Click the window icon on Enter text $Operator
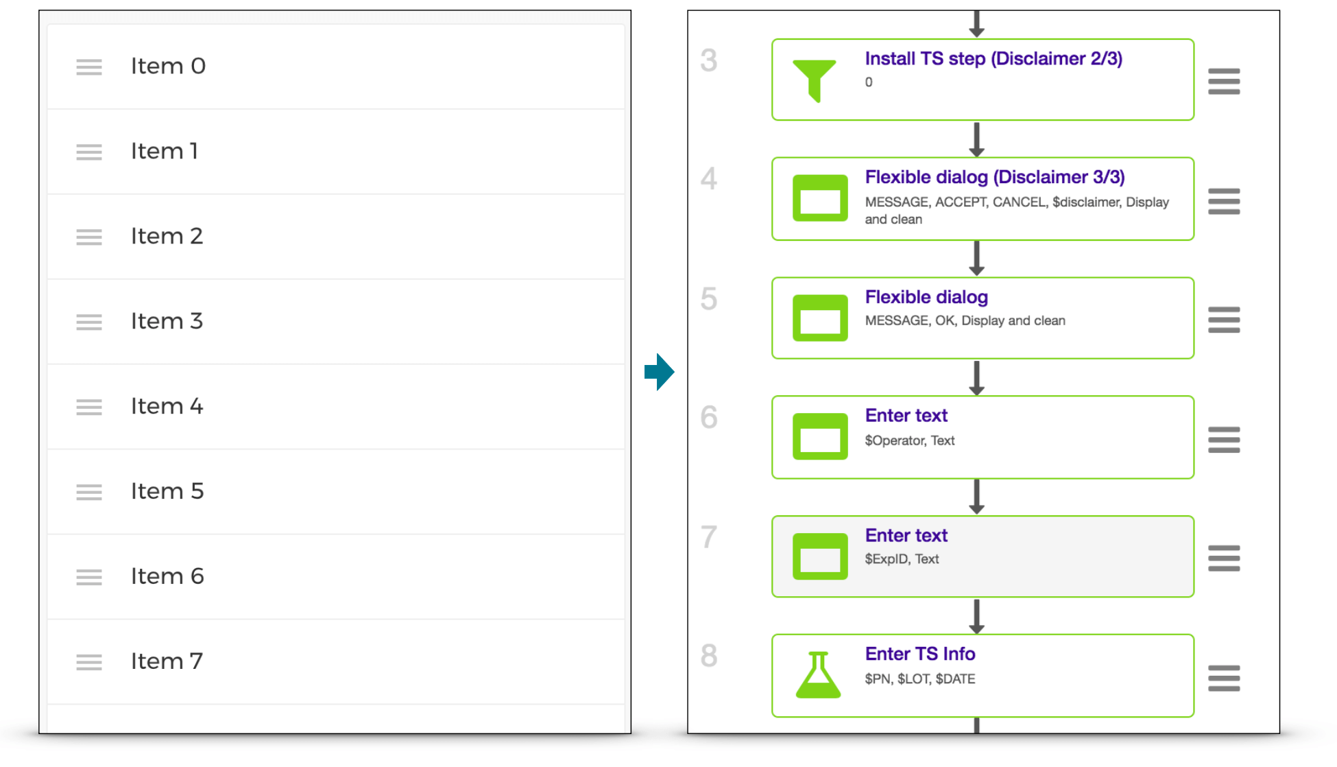The width and height of the screenshot is (1337, 767). pos(820,436)
